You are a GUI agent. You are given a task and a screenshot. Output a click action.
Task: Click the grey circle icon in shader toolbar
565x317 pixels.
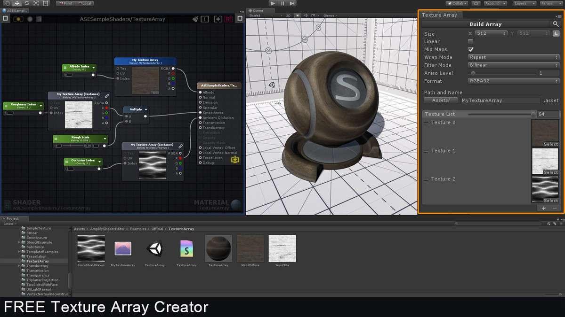point(30,19)
